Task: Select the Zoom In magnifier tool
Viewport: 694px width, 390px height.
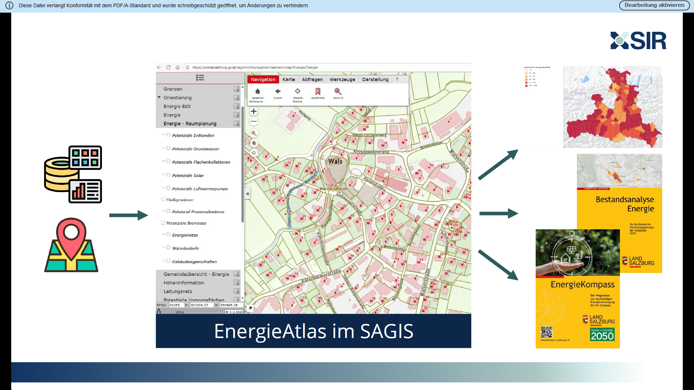Action: tap(338, 91)
